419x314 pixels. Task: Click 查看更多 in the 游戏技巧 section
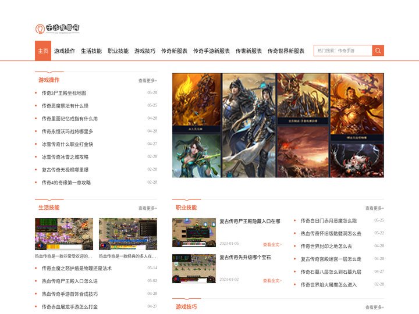coord(375,308)
